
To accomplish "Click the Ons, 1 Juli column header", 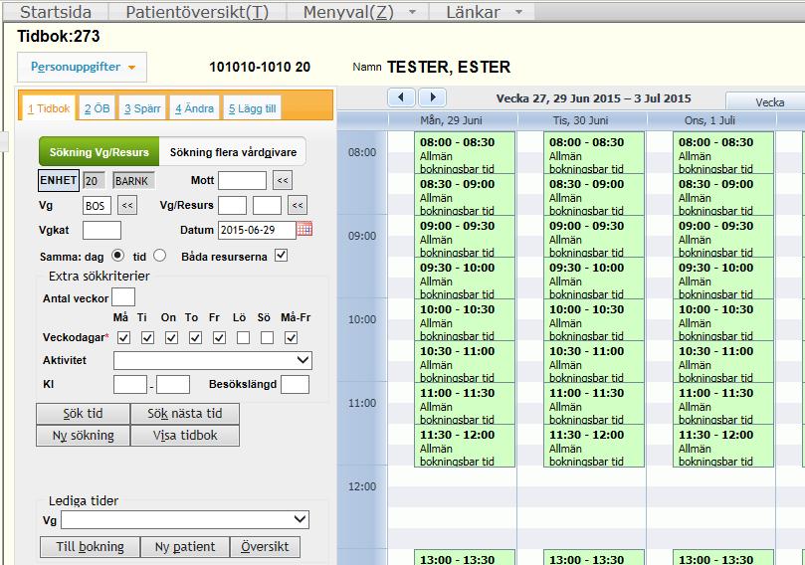I will click(x=710, y=120).
